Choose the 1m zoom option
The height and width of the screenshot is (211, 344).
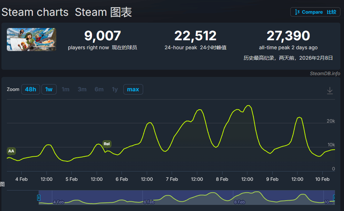pos(65,89)
